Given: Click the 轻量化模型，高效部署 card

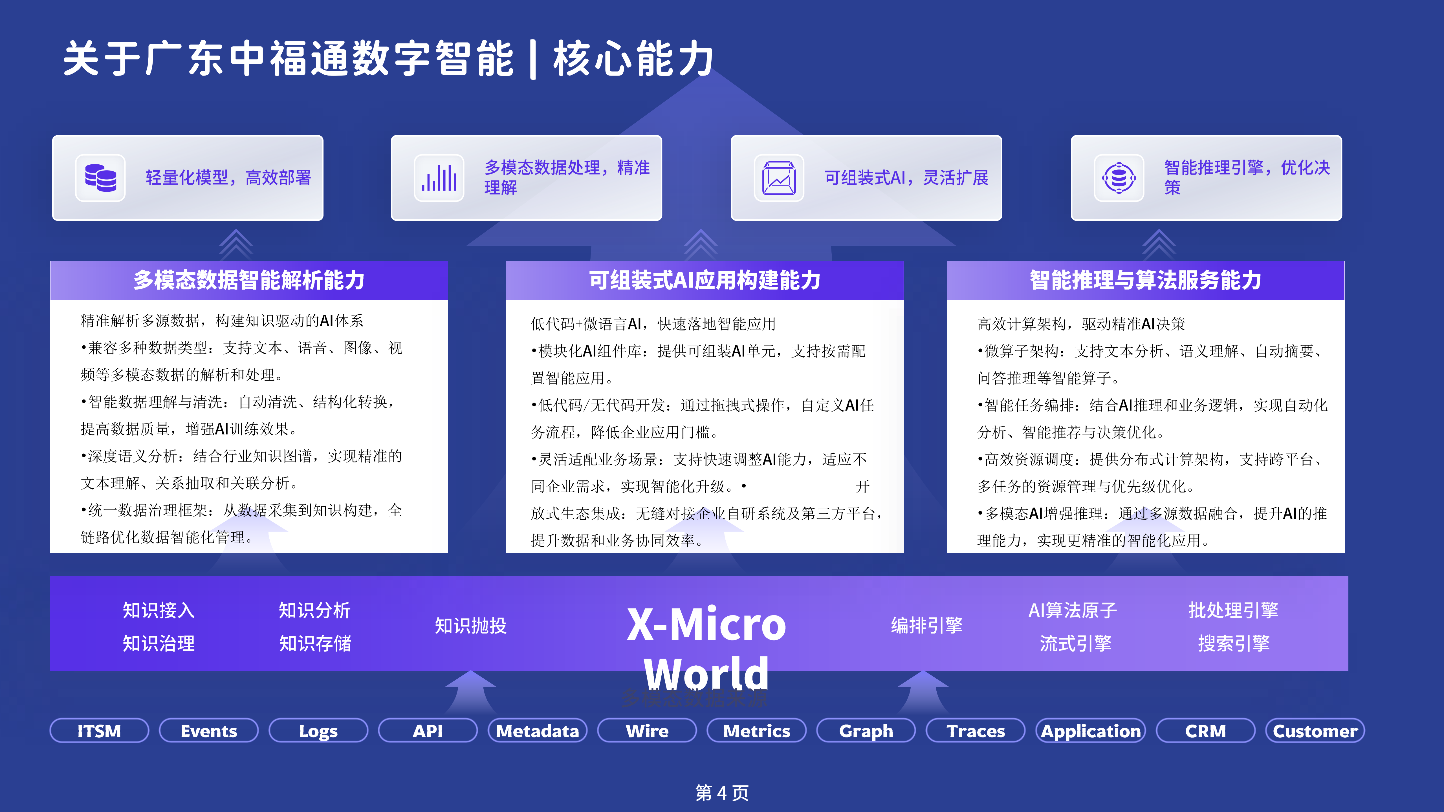Looking at the screenshot, I should (188, 178).
